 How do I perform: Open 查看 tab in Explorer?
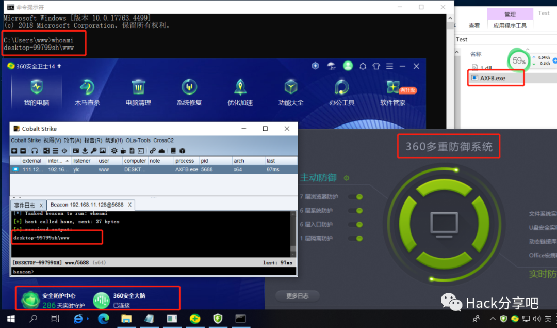474,26
